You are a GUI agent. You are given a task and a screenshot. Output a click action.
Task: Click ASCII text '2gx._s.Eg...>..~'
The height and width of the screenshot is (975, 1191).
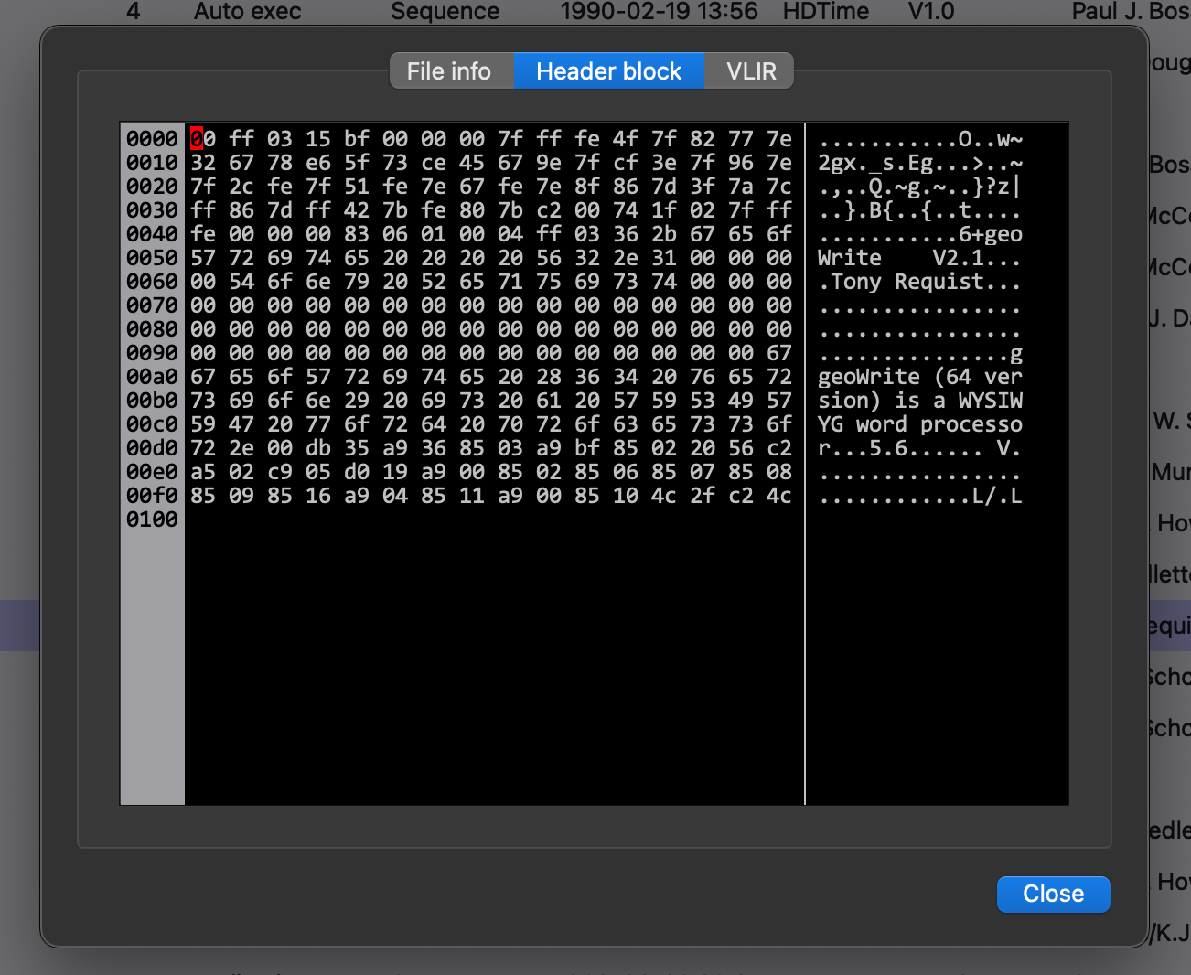point(920,163)
